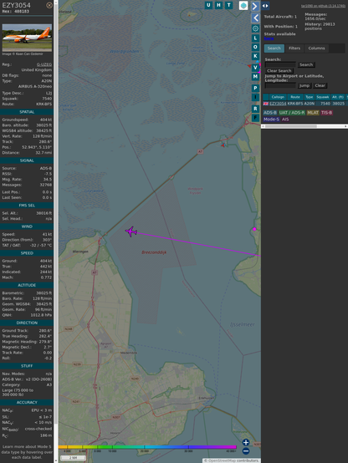Click the EZY3054 title in info panel
This screenshot has height=463, width=348.
coord(16,5)
